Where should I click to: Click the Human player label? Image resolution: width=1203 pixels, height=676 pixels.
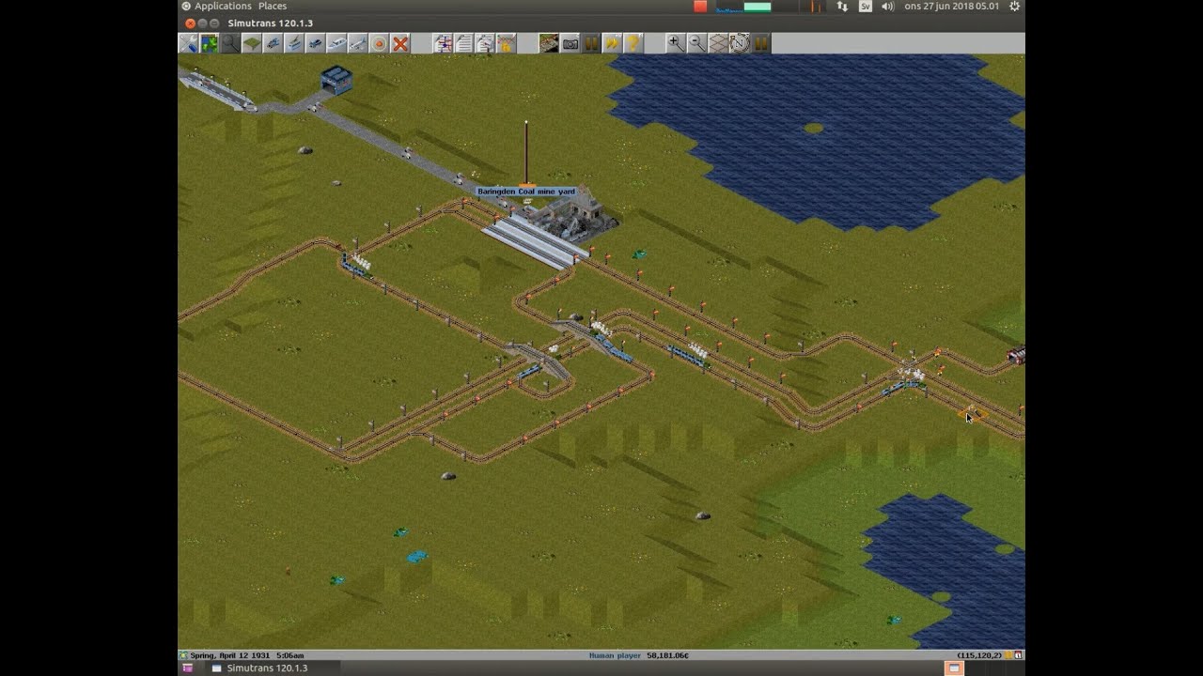[x=615, y=655]
